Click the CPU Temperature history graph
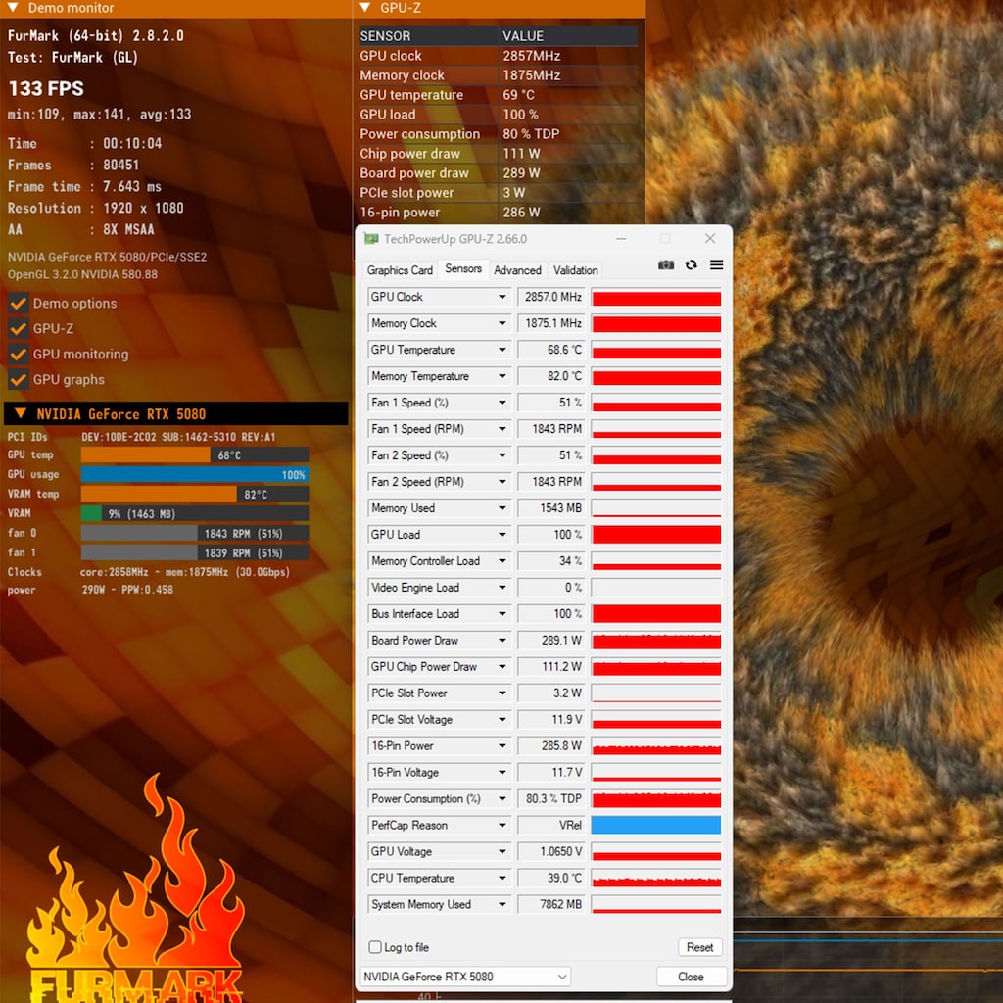 pos(656,878)
